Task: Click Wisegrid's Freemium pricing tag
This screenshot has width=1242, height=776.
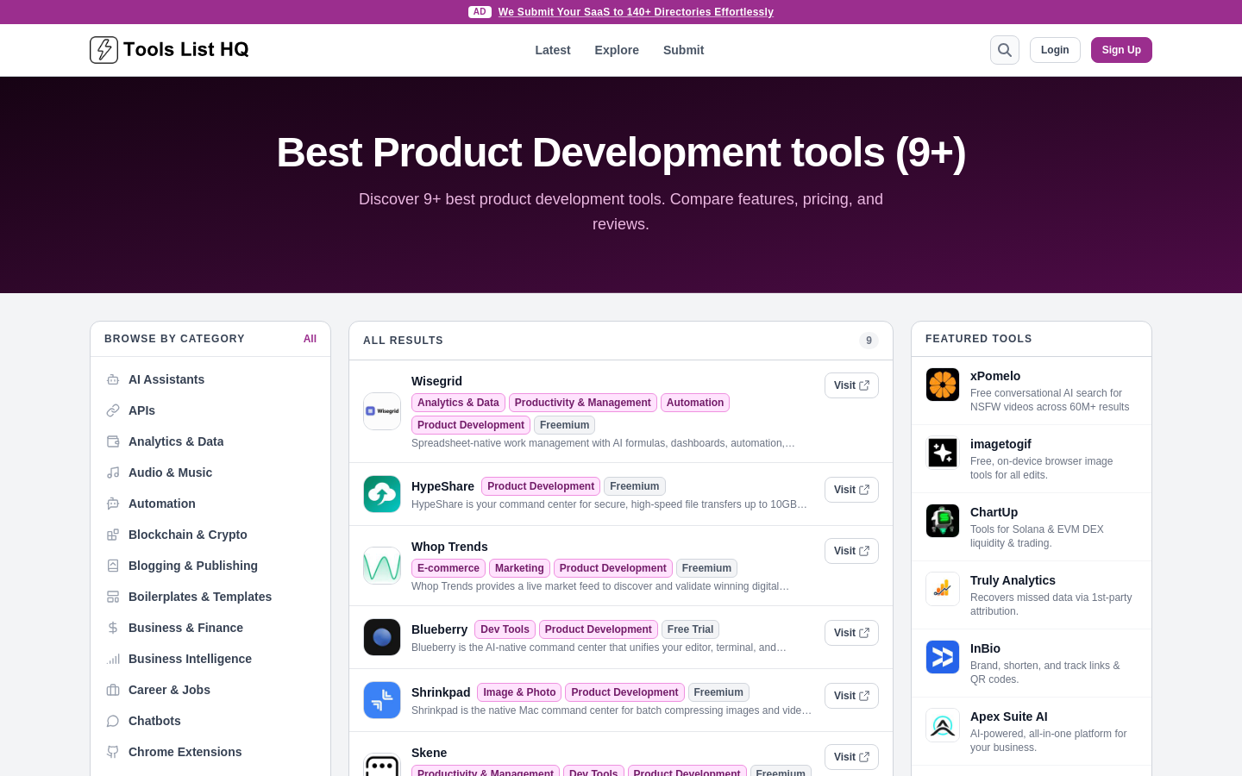Action: tap(564, 425)
